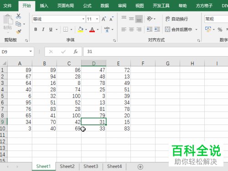The width and height of the screenshot is (228, 171).
Task: Decrease font size with small A icon
Action: click(111, 19)
